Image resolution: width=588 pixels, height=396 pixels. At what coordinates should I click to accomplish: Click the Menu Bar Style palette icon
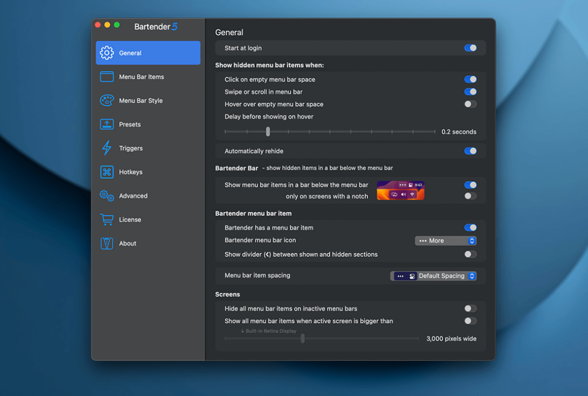click(107, 100)
